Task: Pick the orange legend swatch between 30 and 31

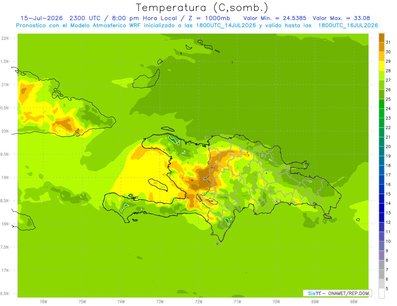Action: point(381,47)
